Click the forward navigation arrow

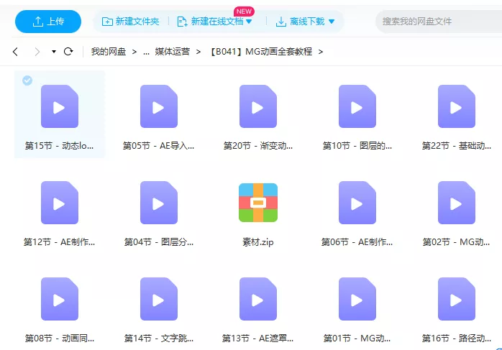37,52
